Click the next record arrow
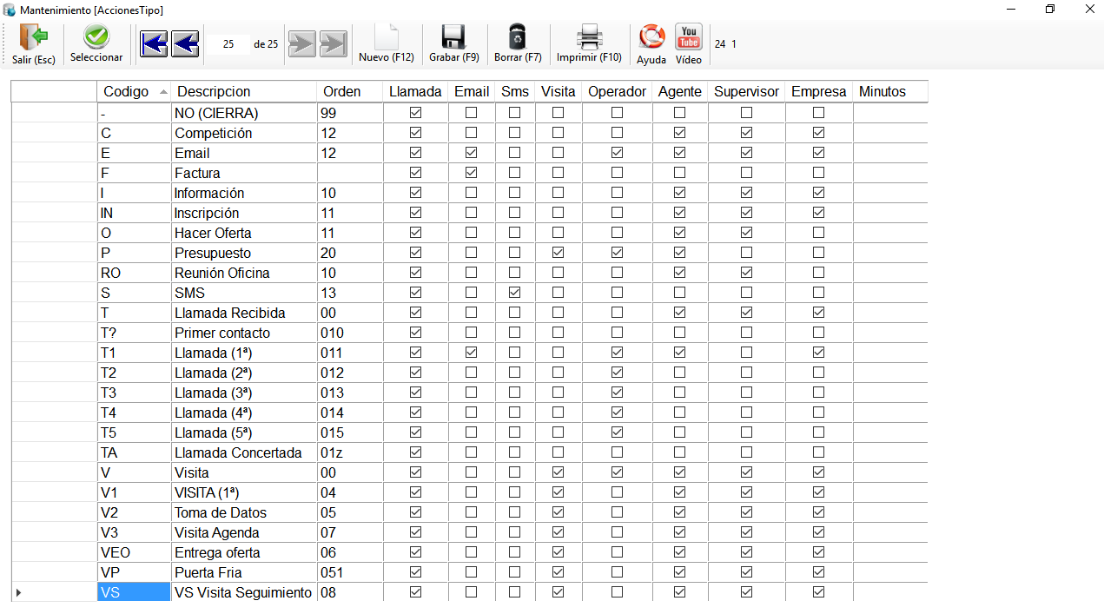Screen dimensions: 1104x614 (301, 43)
